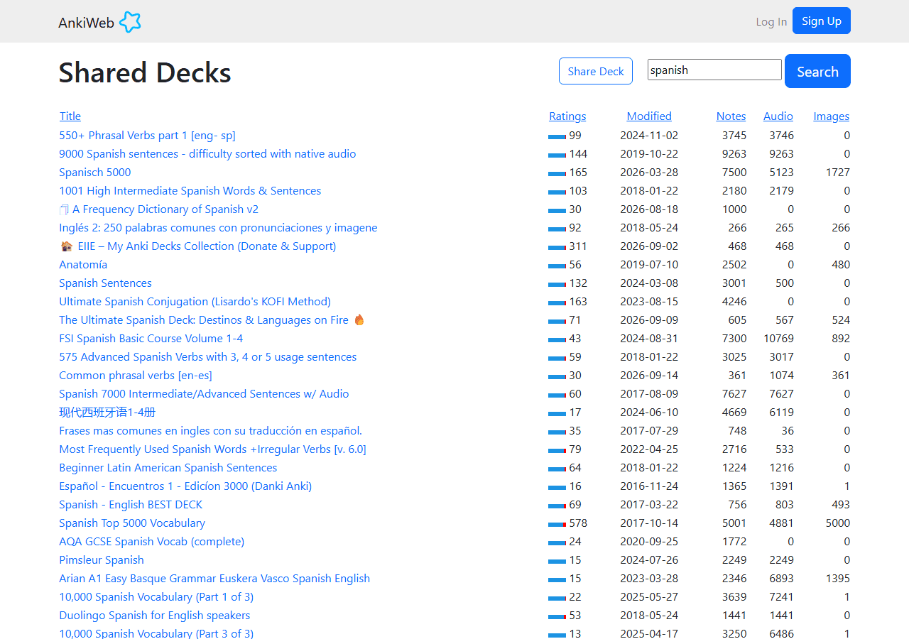Open the 'Pimsleur Spanish' deck
Viewport: 909px width, 639px height.
click(x=102, y=559)
